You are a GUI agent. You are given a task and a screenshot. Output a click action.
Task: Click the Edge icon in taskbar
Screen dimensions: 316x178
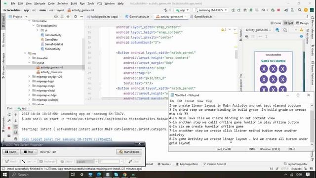point(99,175)
